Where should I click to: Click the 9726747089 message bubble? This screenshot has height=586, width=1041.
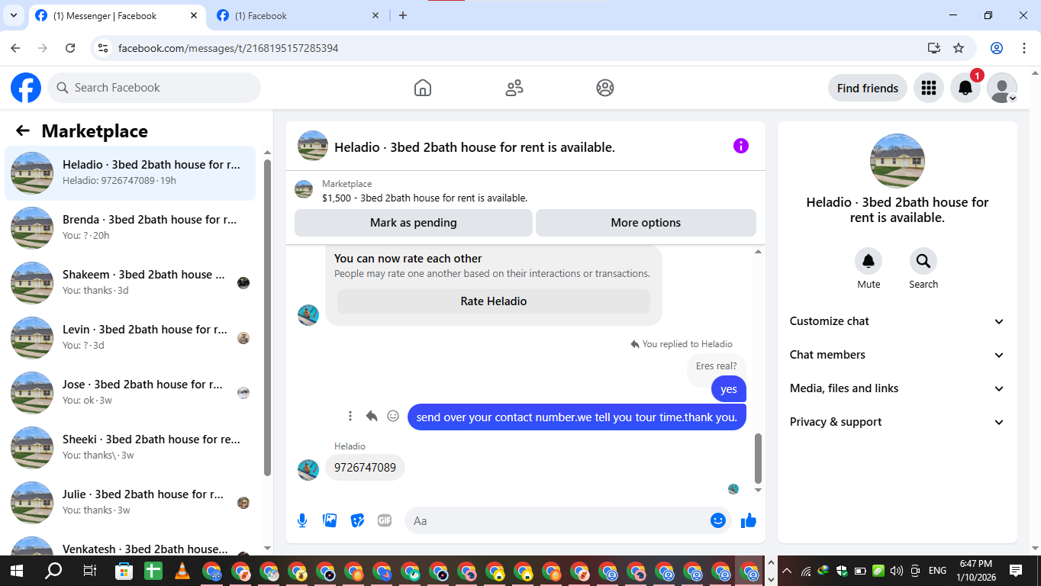(365, 468)
